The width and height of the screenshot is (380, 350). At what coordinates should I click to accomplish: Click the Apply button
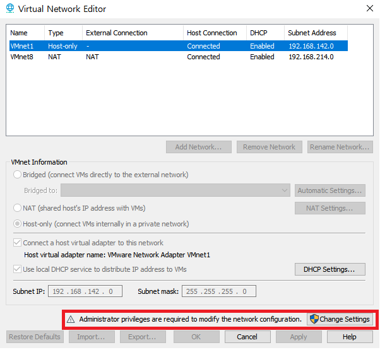pyautogui.click(x=299, y=337)
